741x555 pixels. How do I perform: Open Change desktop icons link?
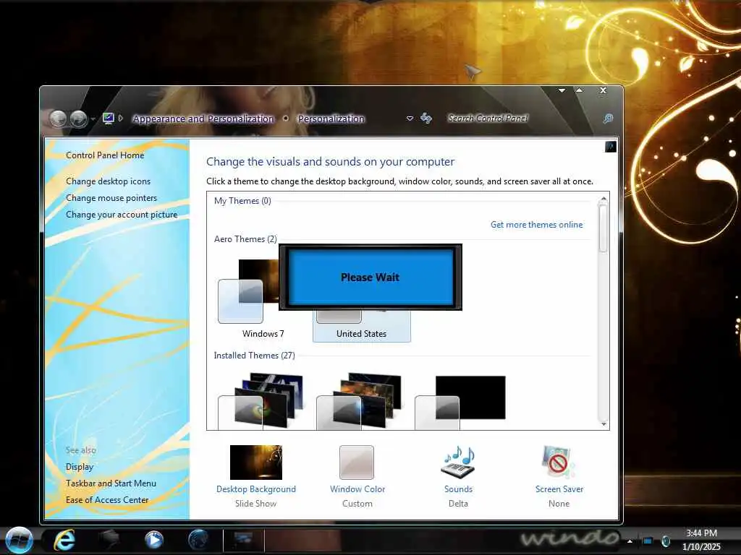[x=109, y=181]
